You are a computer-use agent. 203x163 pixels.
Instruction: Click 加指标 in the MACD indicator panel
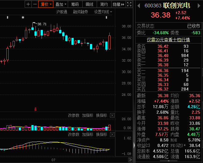click(87, 135)
